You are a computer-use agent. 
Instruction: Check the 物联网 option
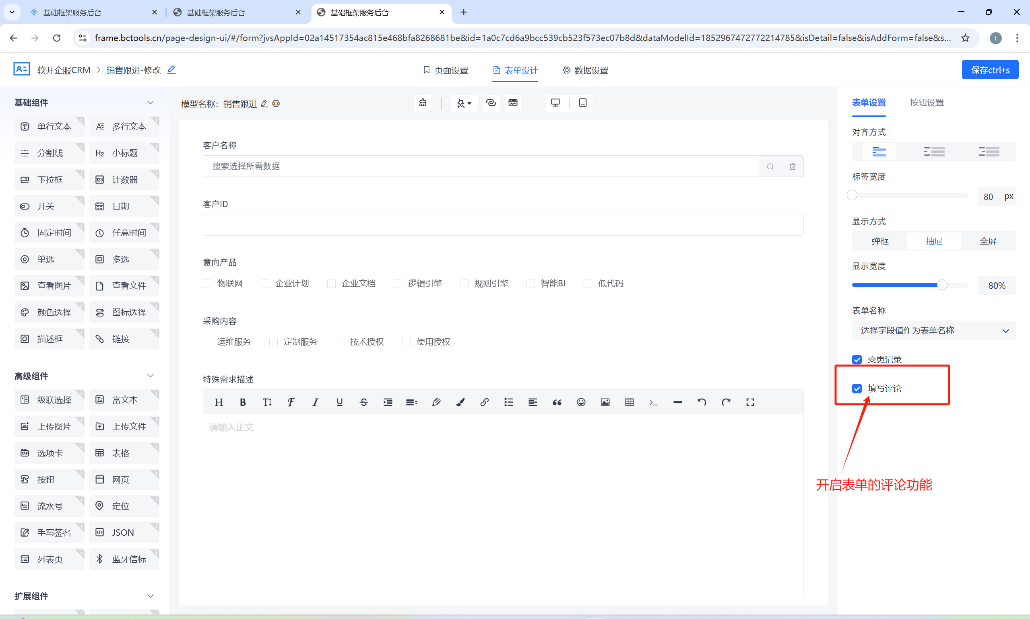[207, 284]
